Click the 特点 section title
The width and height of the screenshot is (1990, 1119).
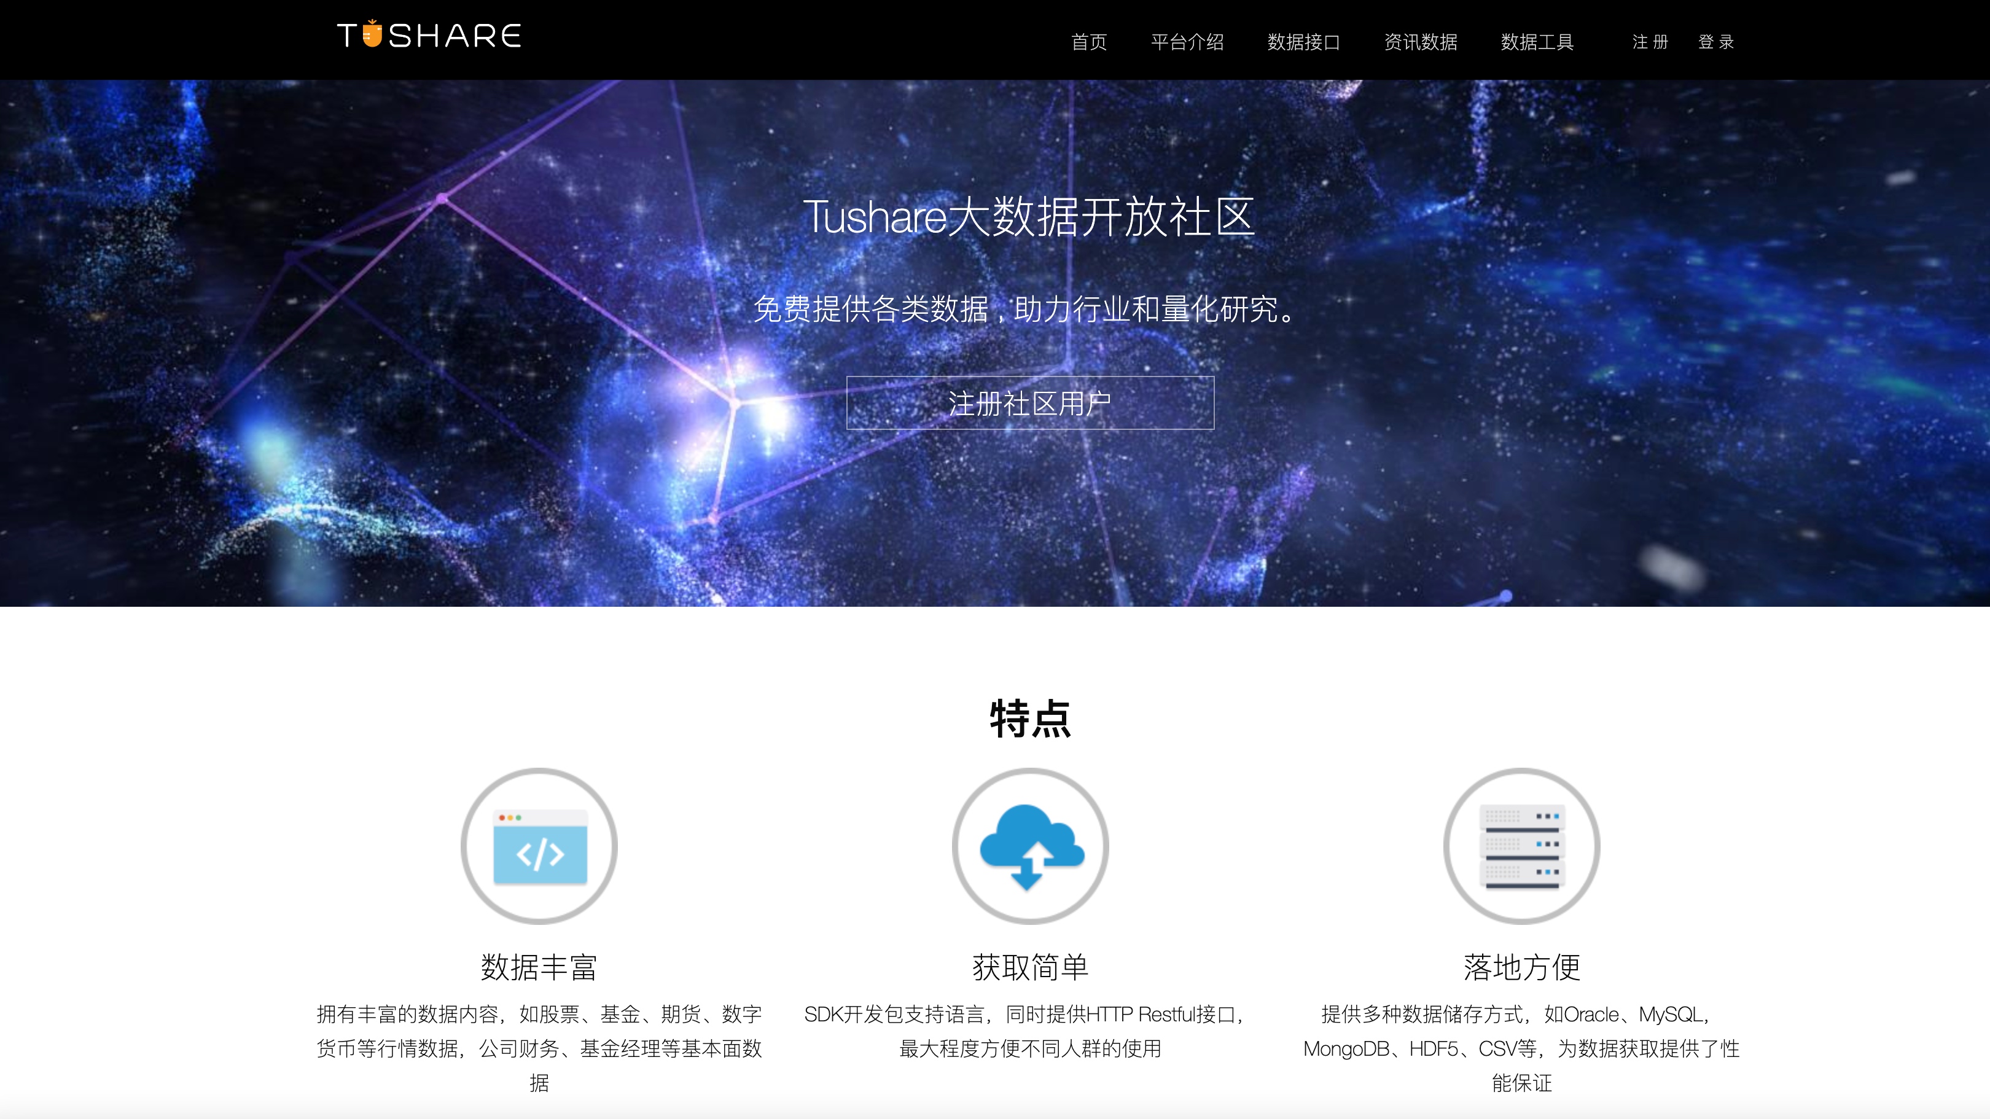pyautogui.click(x=1031, y=719)
